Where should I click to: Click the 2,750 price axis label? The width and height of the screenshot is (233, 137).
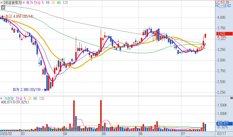(x=221, y=71)
